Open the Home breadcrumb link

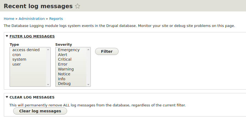(9, 19)
